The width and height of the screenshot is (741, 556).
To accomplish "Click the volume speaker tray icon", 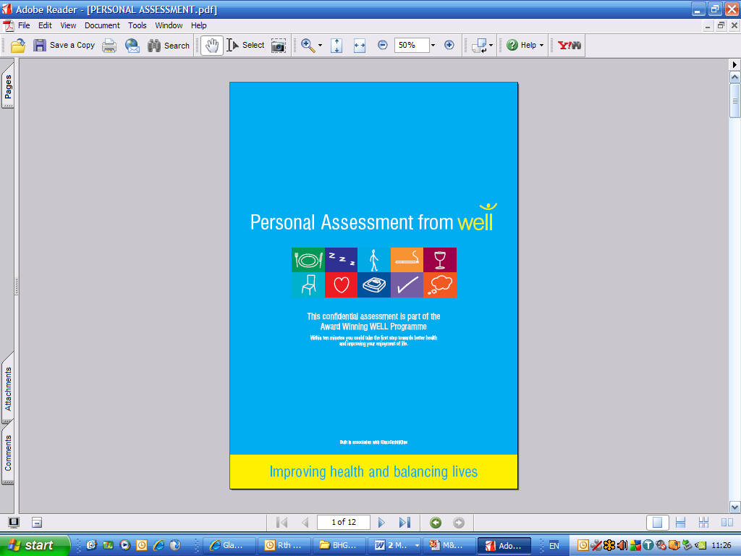I will tap(622, 546).
